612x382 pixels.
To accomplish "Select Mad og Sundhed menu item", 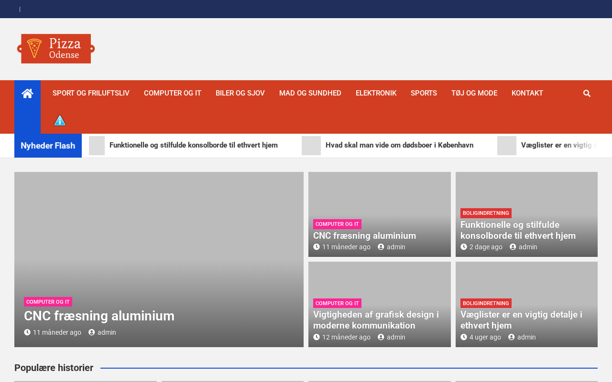I will pyautogui.click(x=310, y=93).
